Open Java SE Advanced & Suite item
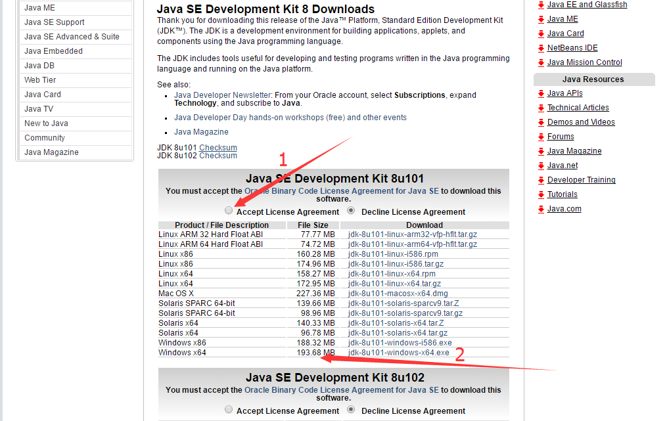The height and width of the screenshot is (421, 667). coord(76,37)
